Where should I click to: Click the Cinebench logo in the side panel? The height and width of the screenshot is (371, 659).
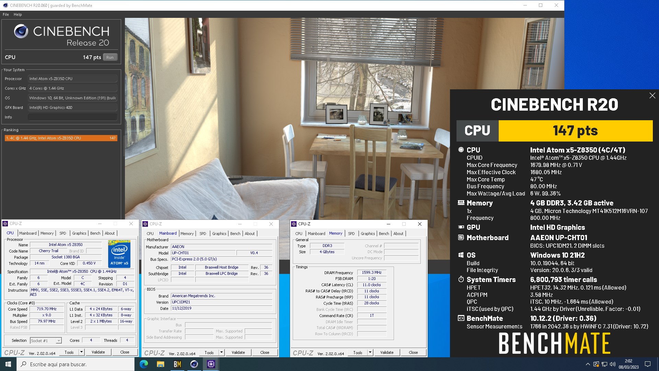[x=21, y=31]
